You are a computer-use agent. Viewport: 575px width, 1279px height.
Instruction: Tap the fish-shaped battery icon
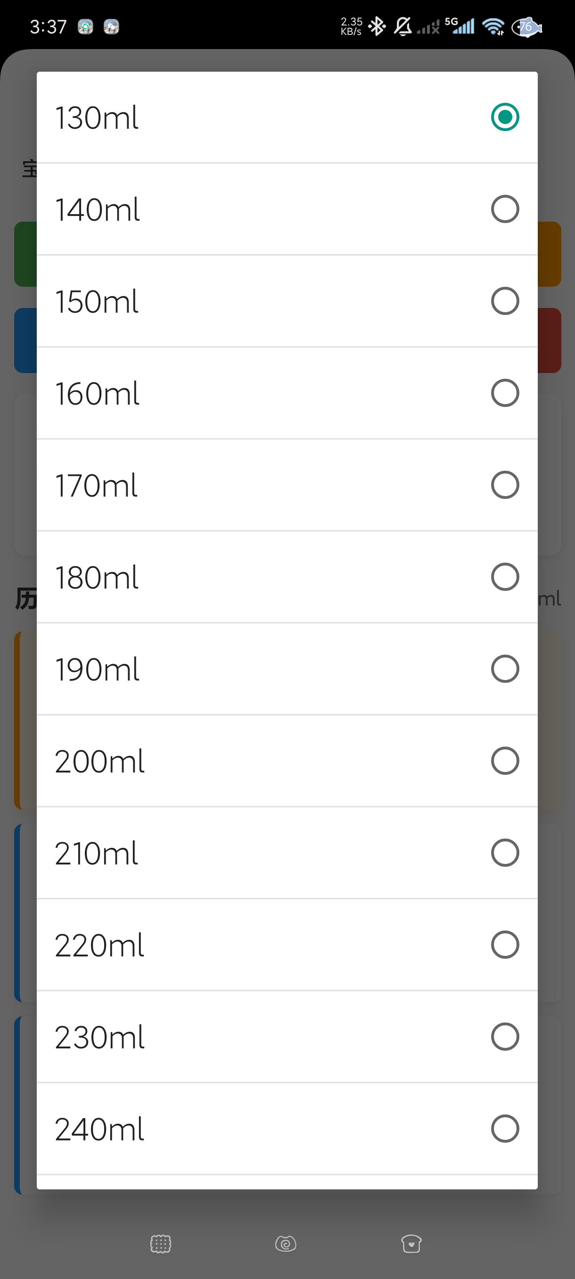526,26
